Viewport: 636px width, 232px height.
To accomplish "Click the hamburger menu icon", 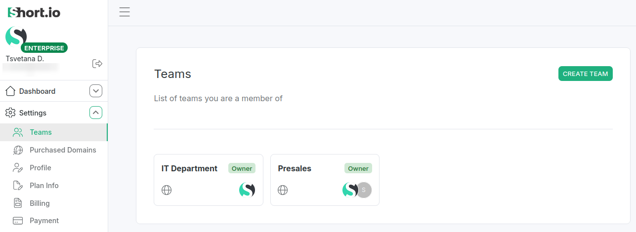I will point(125,12).
